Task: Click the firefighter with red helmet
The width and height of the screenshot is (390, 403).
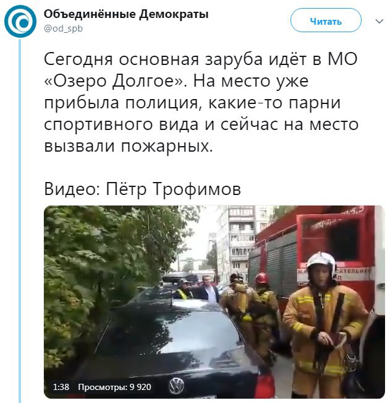Action: tap(266, 301)
